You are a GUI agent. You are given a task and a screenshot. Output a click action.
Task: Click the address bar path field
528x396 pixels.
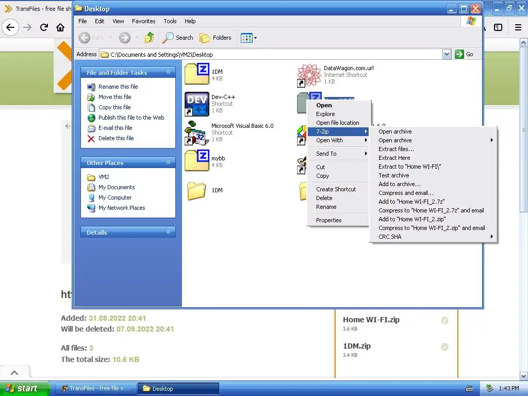point(271,54)
